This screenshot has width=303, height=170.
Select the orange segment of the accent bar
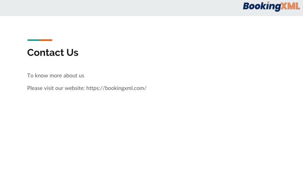click(46, 40)
